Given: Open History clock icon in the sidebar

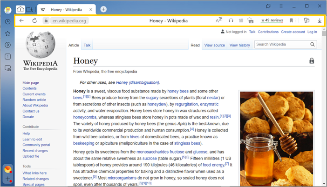Looking at the screenshot, I should (x=7, y=22).
